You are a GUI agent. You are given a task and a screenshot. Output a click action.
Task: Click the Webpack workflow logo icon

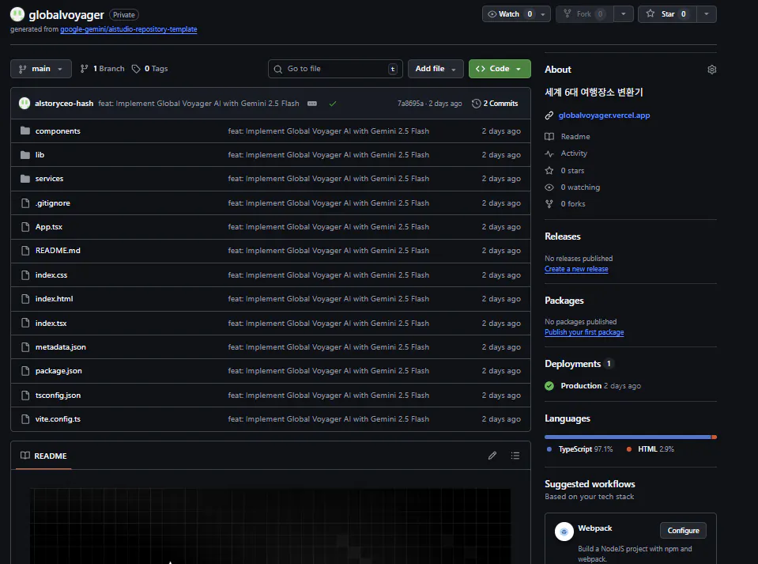[x=564, y=532]
